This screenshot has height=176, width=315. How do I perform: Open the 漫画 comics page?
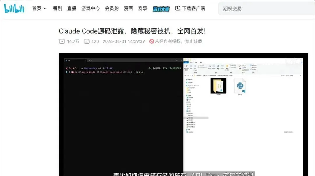coord(128,8)
